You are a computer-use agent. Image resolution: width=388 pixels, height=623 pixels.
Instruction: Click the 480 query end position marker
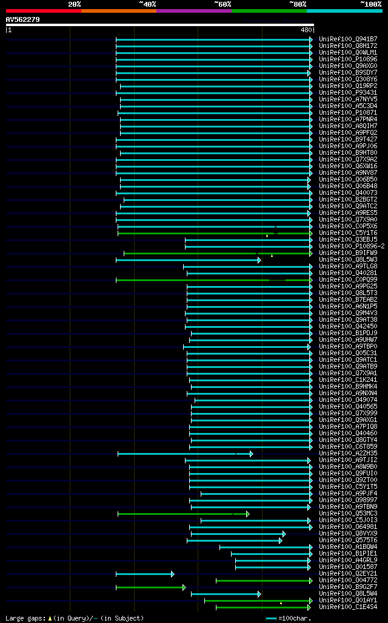pos(307,30)
